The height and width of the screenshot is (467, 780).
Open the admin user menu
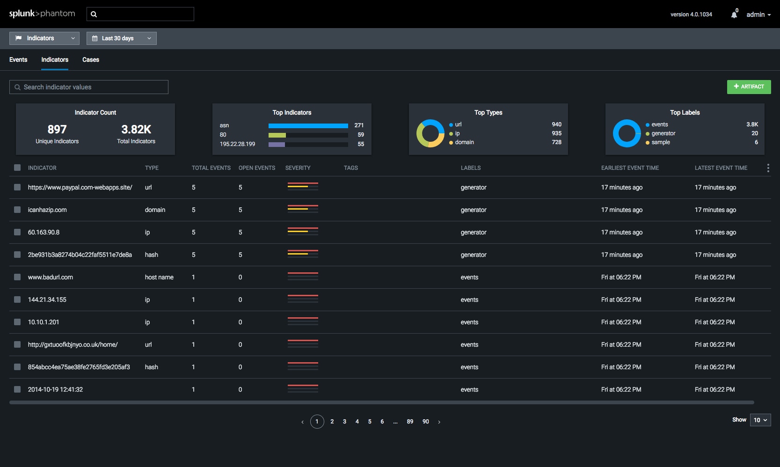(x=758, y=15)
